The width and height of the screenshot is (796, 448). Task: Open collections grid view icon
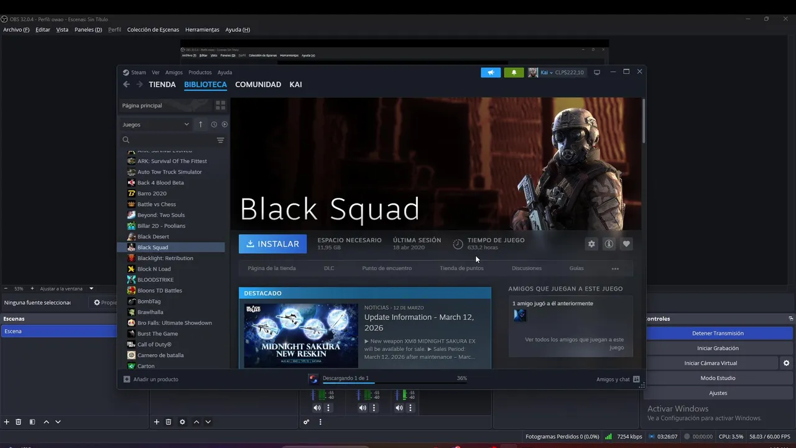pos(220,105)
